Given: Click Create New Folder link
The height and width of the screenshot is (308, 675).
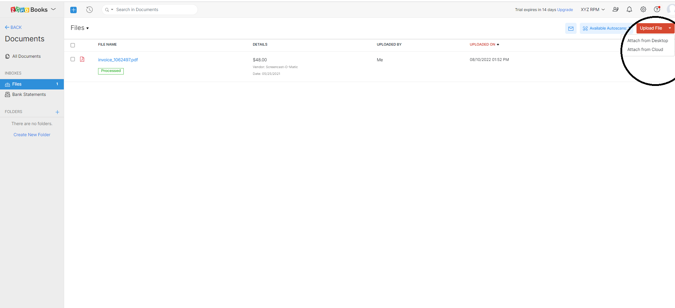Looking at the screenshot, I should click(x=32, y=135).
